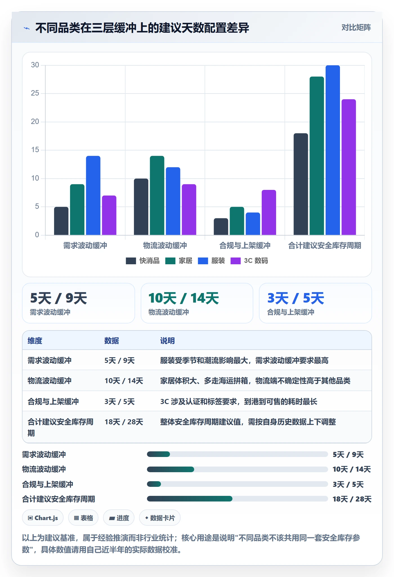This screenshot has width=394, height=577.
Task: Select the 数据卡片 chip
Action: tap(160, 518)
